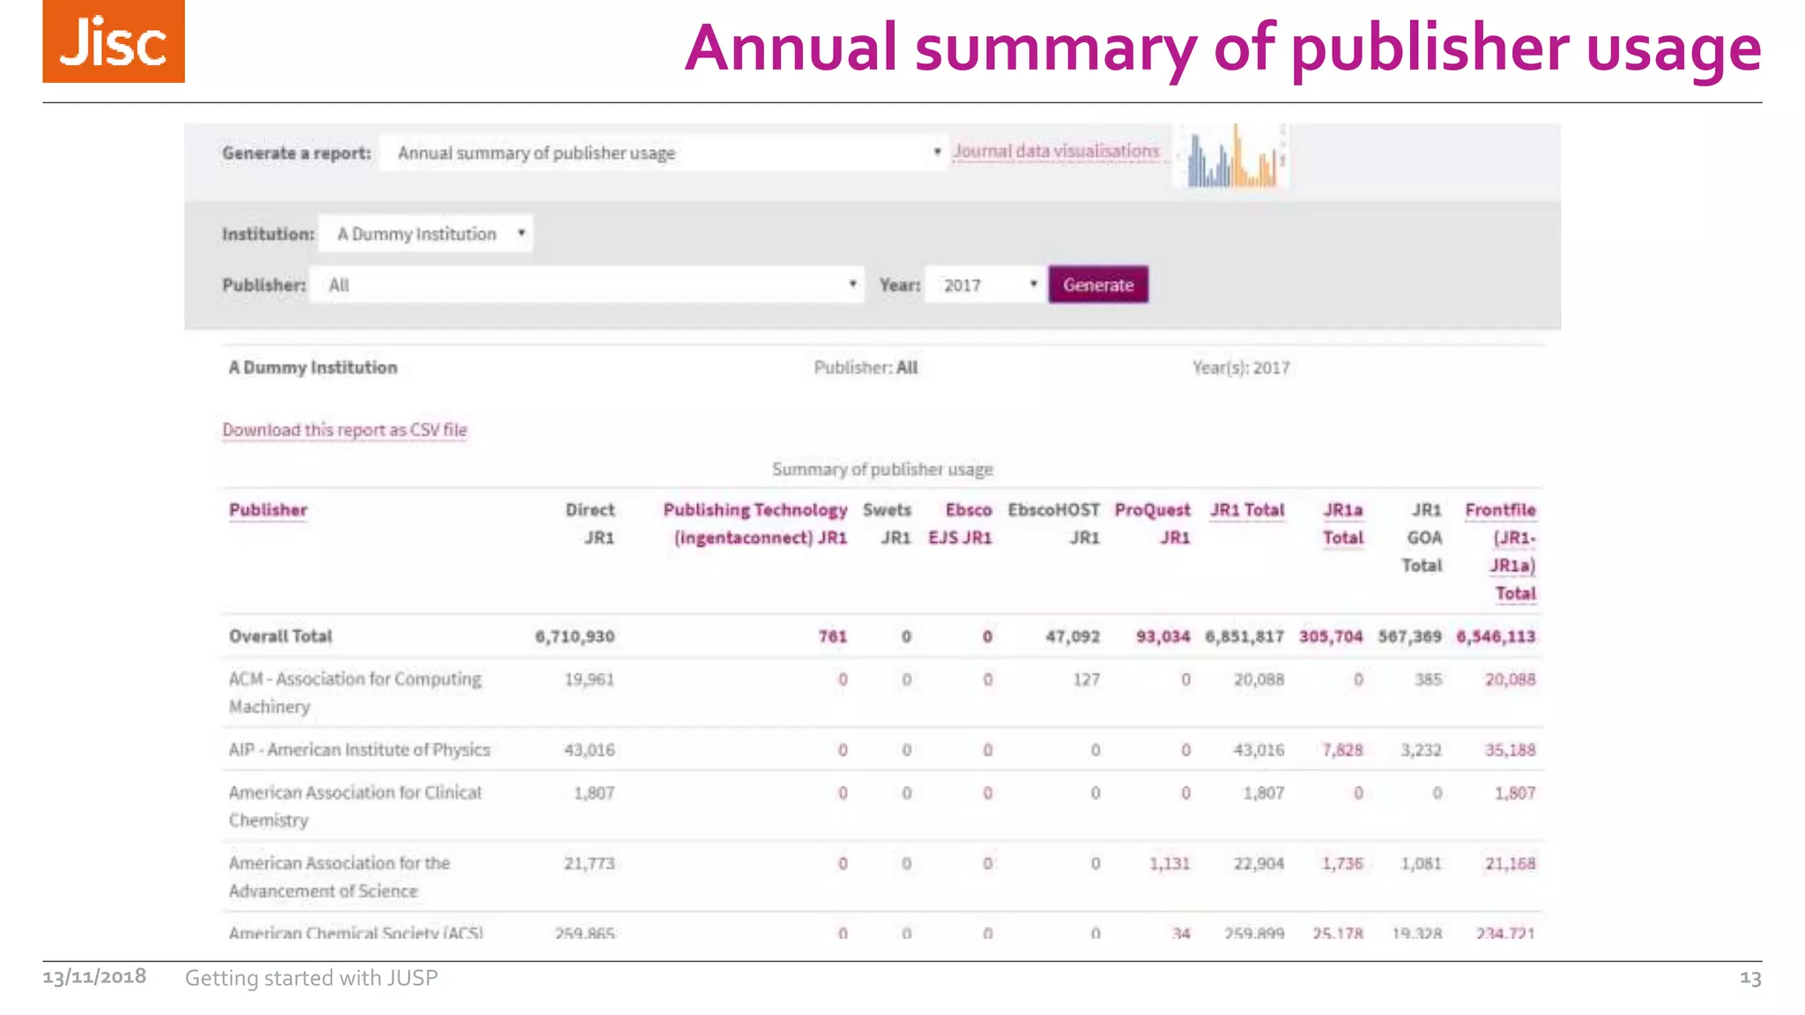The width and height of the screenshot is (1805, 1015).
Task: Click AIP Direct JR1 value 43,016
Action: pos(590,750)
